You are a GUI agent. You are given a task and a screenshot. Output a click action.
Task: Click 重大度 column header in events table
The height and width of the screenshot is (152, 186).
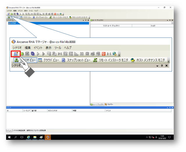point(39,111)
